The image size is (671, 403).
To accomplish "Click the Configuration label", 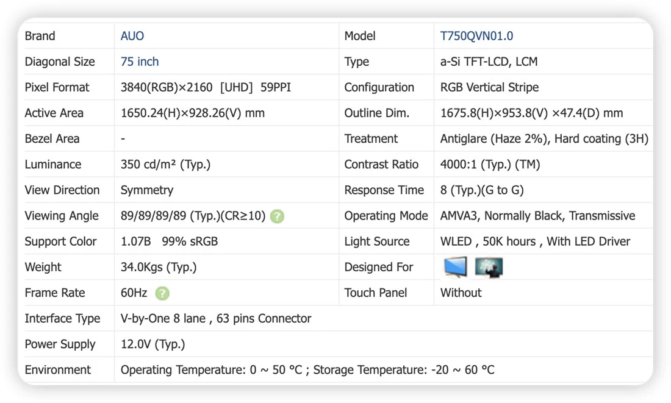I will click(x=379, y=87).
